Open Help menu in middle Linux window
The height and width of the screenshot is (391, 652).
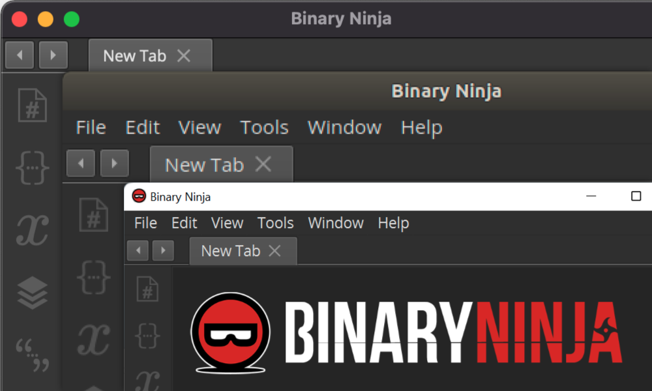422,127
